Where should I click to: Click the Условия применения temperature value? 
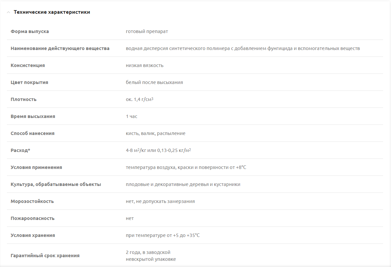[x=186, y=167]
